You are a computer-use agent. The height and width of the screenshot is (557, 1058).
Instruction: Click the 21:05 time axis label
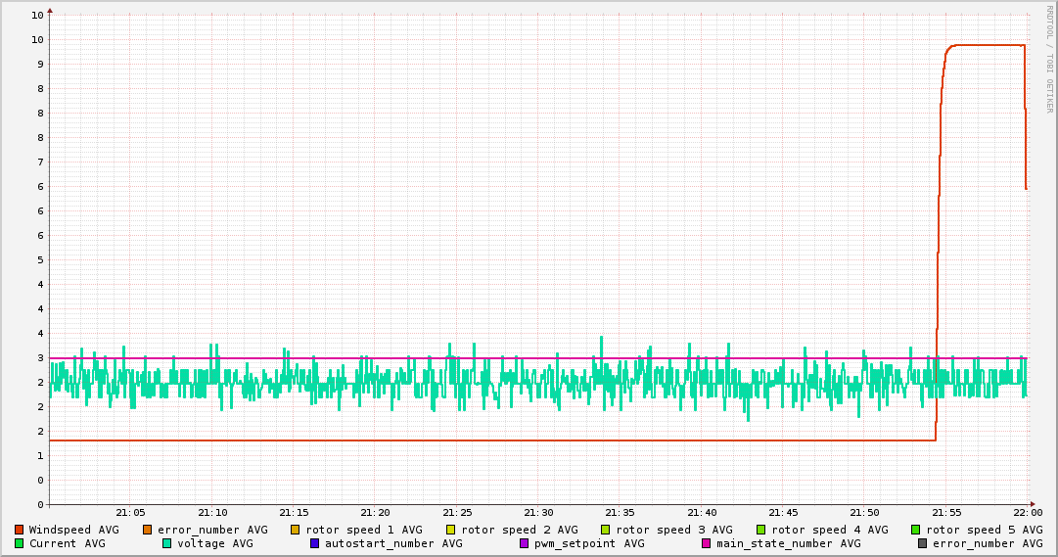coord(130,513)
